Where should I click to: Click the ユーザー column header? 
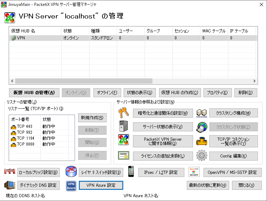[x=131, y=31]
